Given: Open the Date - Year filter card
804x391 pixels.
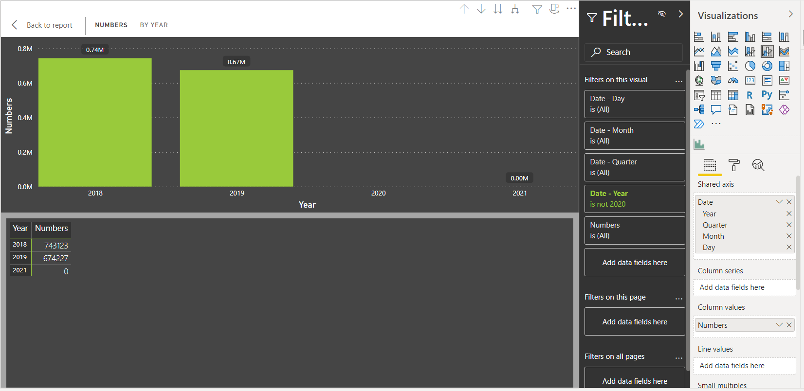Looking at the screenshot, I should [635, 199].
